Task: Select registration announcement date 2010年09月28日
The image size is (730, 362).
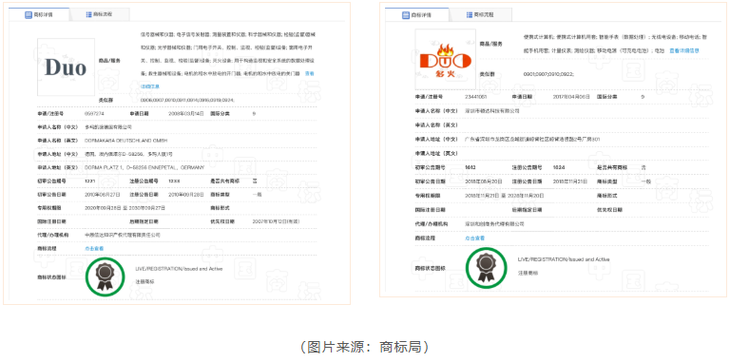Action: click(185, 194)
